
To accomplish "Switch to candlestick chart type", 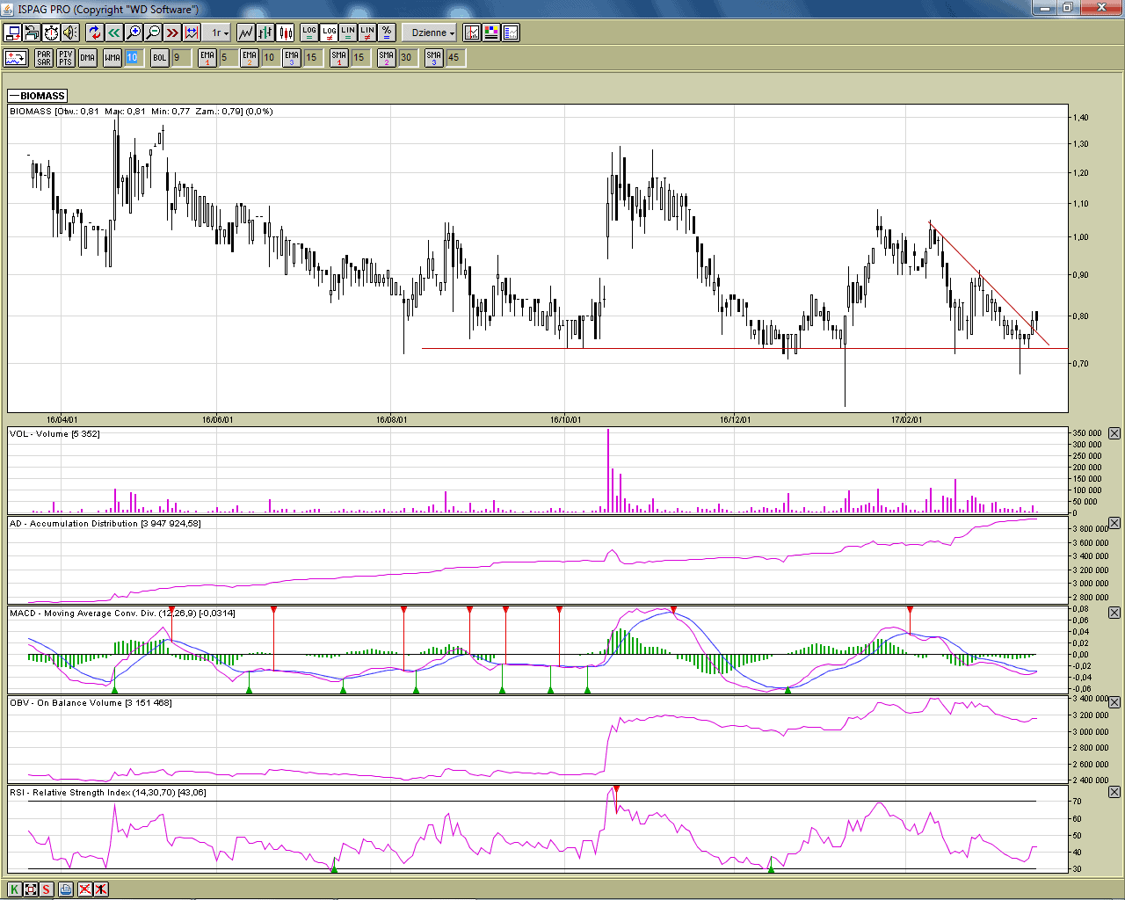I will click(x=286, y=33).
